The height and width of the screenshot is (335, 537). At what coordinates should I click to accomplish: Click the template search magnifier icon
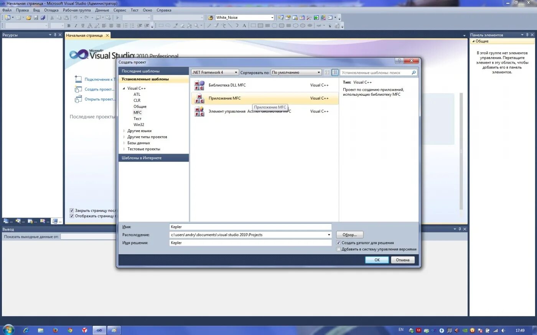tap(413, 72)
